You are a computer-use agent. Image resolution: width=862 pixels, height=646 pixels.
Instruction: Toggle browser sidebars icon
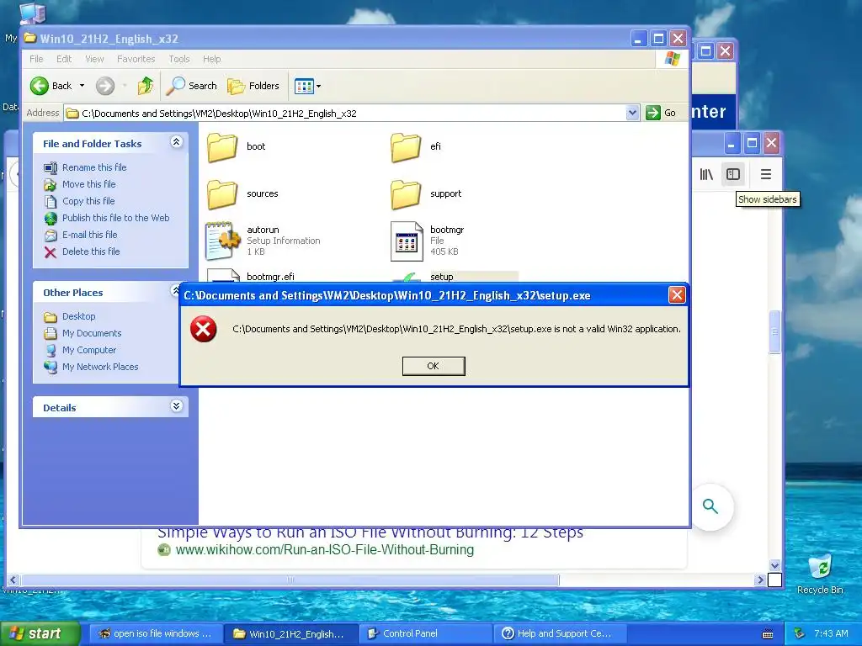tap(733, 175)
